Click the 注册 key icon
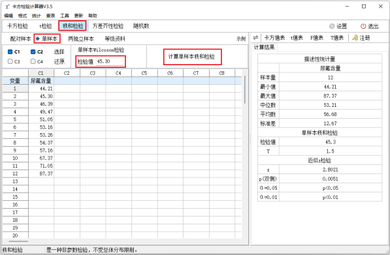 click(355, 38)
